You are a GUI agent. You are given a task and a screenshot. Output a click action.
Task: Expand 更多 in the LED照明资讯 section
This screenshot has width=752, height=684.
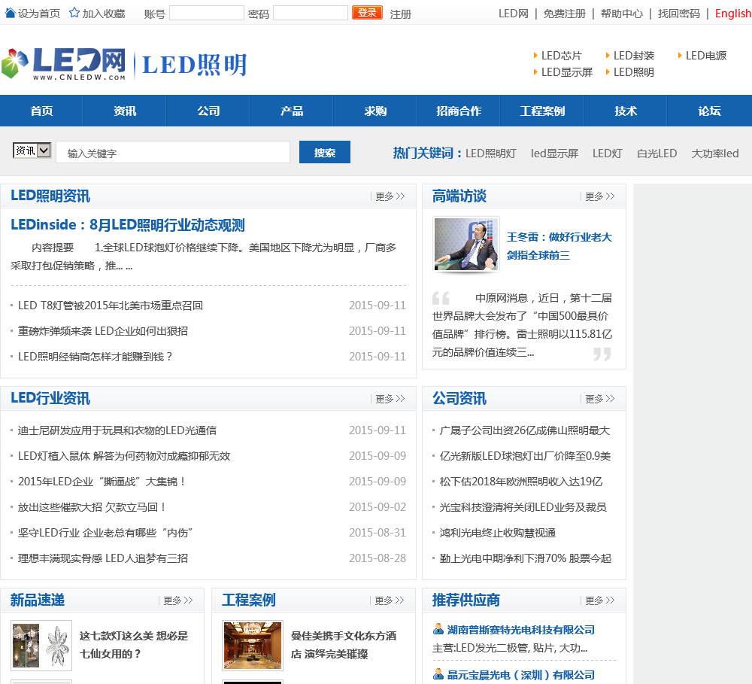pos(390,196)
